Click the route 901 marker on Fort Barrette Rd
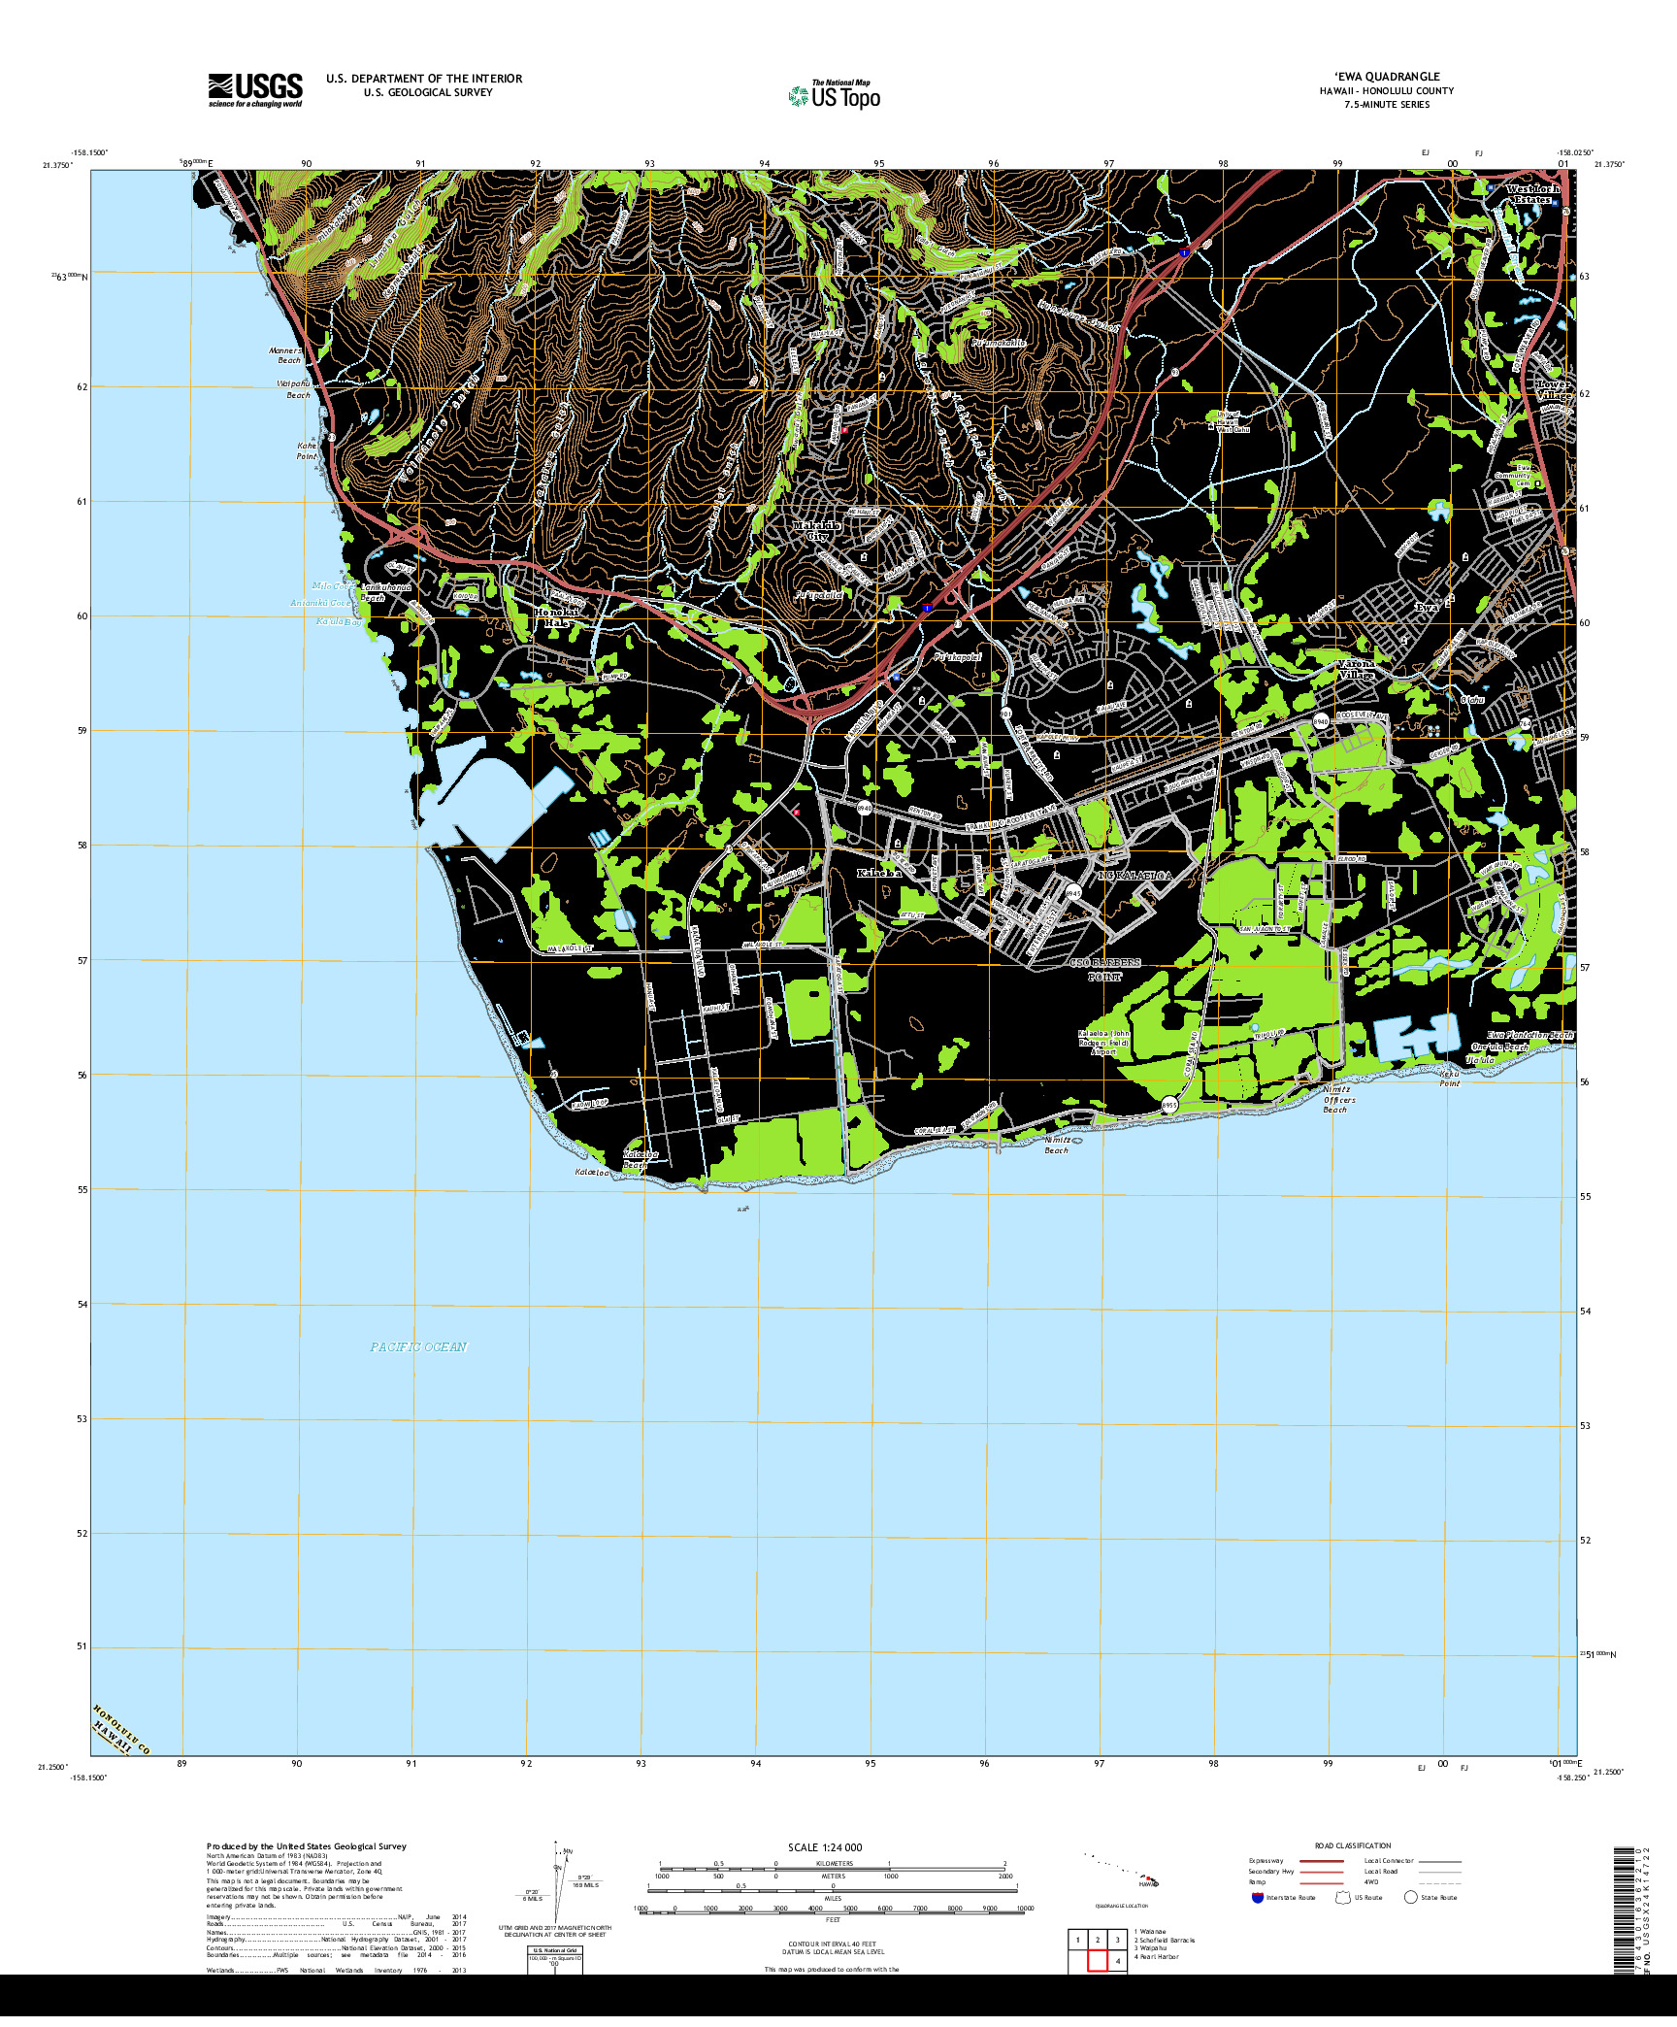 coord(1006,714)
